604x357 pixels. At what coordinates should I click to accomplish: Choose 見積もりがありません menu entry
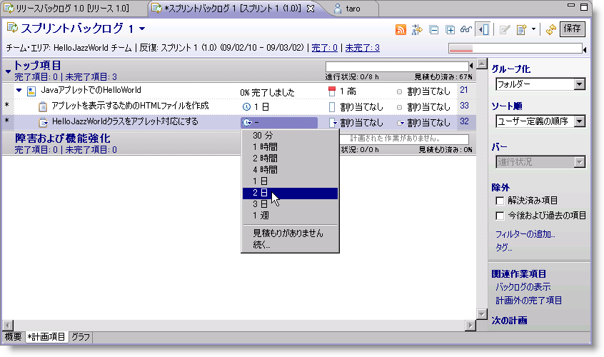290,233
